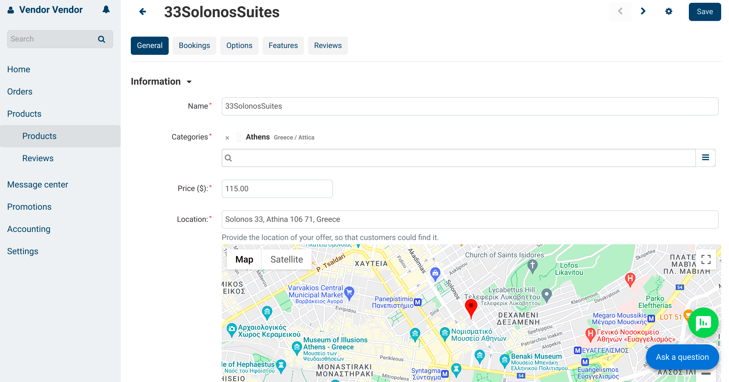Click the Syntagma metro station marker

445,374
